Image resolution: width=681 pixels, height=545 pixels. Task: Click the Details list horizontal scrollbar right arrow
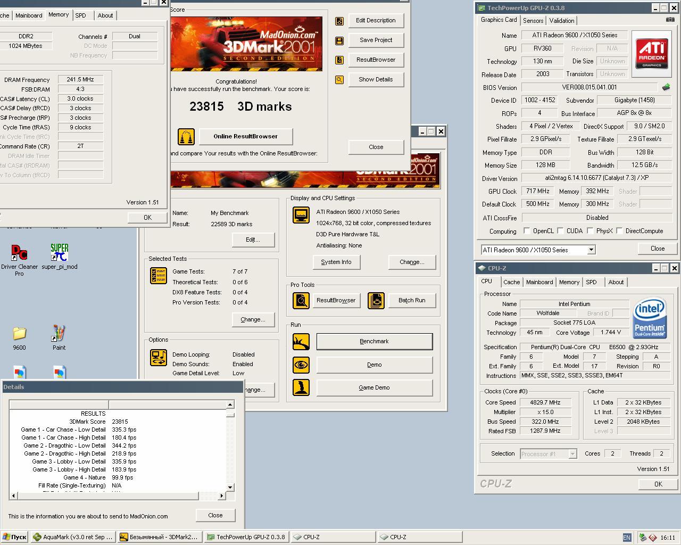click(222, 496)
